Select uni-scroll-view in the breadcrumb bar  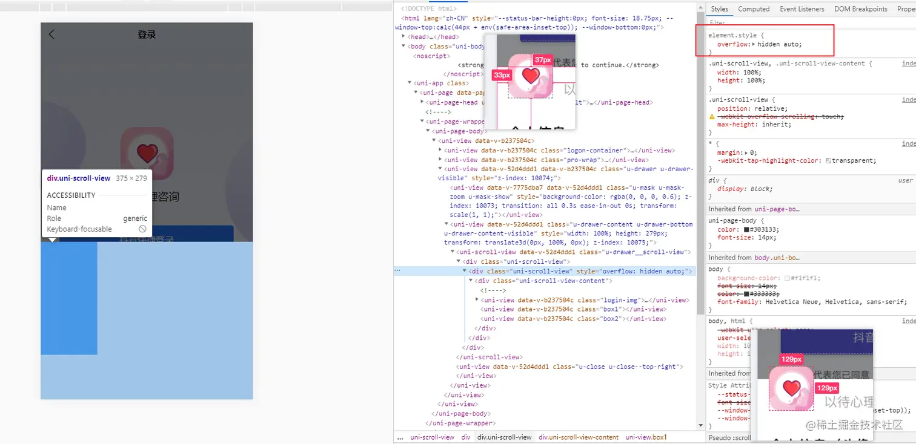[x=432, y=437]
